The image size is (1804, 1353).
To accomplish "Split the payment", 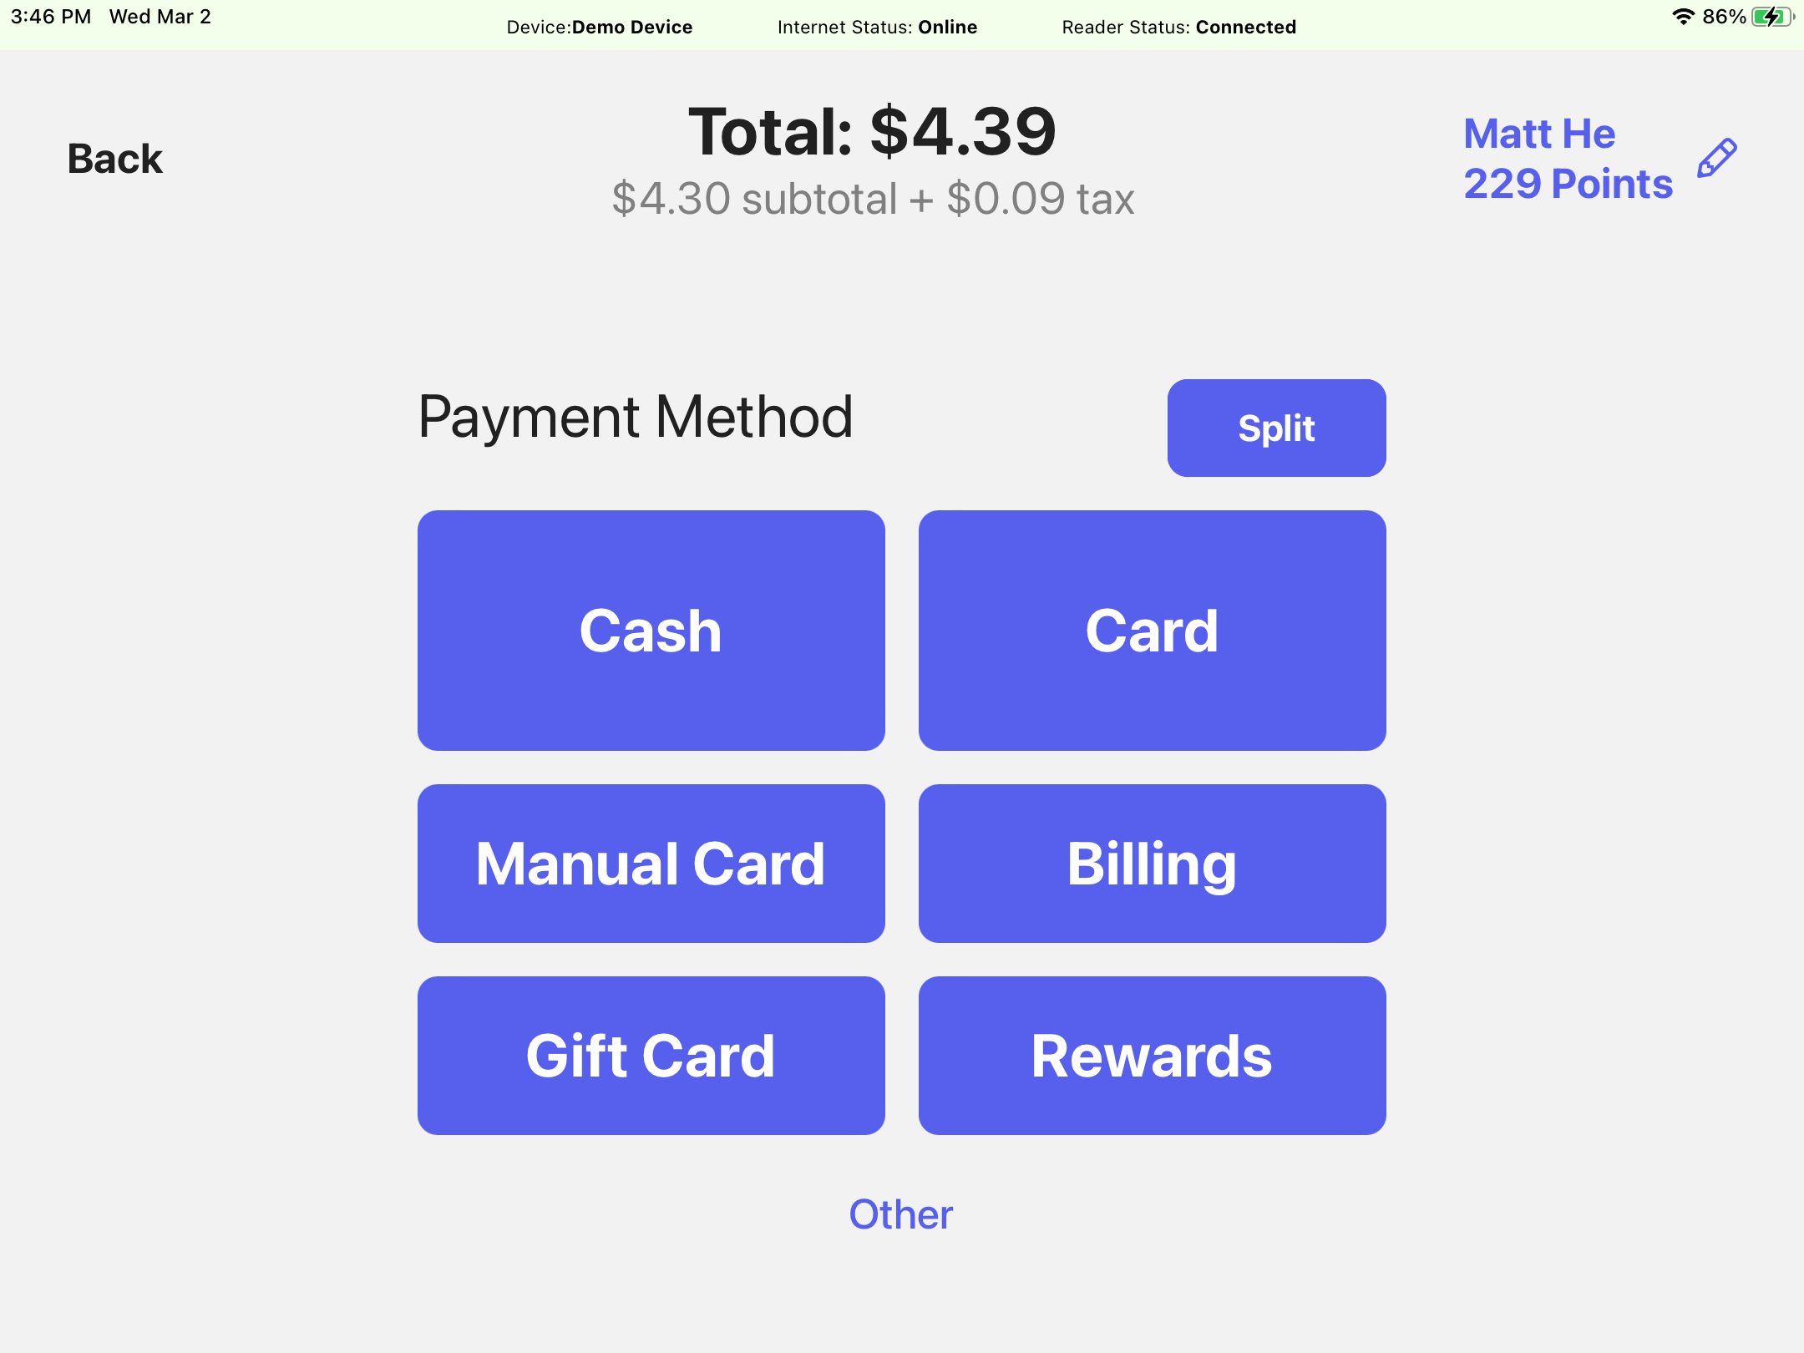I will click(x=1276, y=428).
